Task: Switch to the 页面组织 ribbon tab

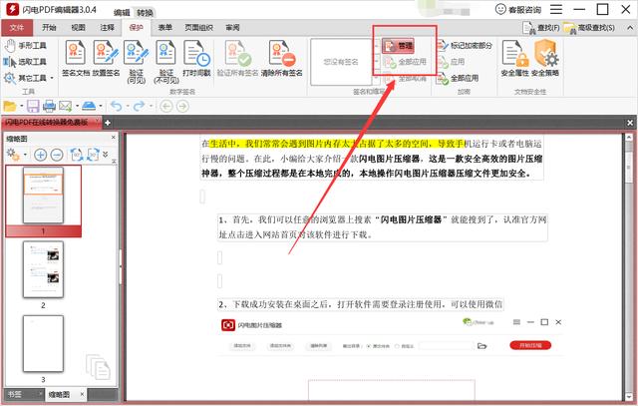Action: [199, 27]
